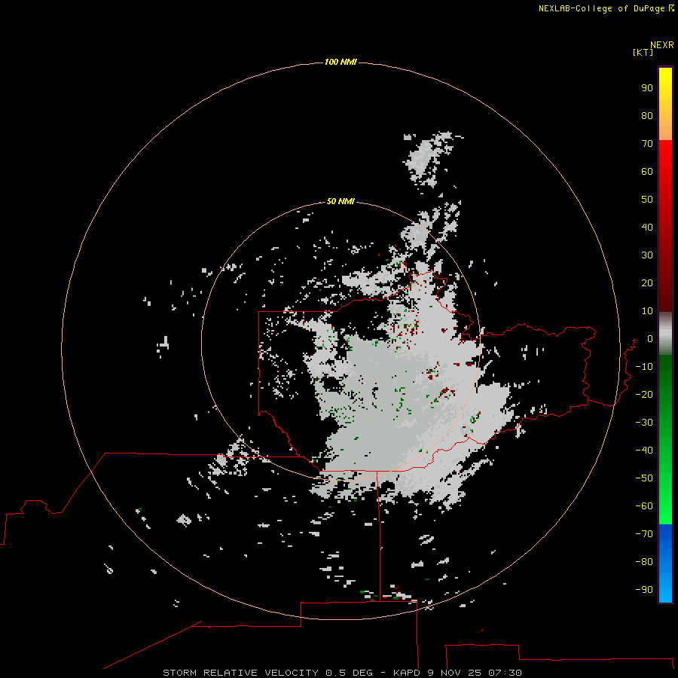
Task: Click the -50 value on the velocity scale
Action: coord(644,478)
